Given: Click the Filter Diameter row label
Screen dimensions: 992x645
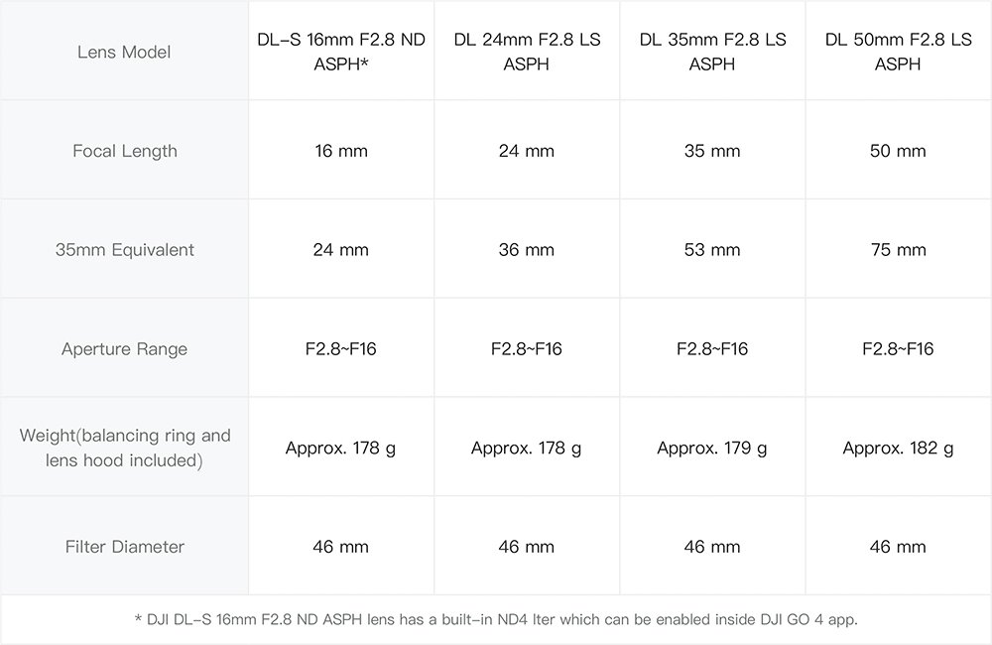Looking at the screenshot, I should click(124, 547).
